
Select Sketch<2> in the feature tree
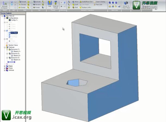click(x=17, y=56)
